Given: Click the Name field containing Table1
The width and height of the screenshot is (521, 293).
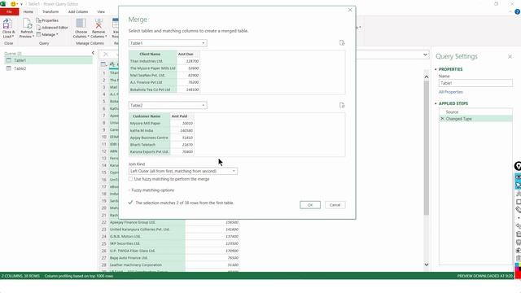Looking at the screenshot, I should coord(475,83).
